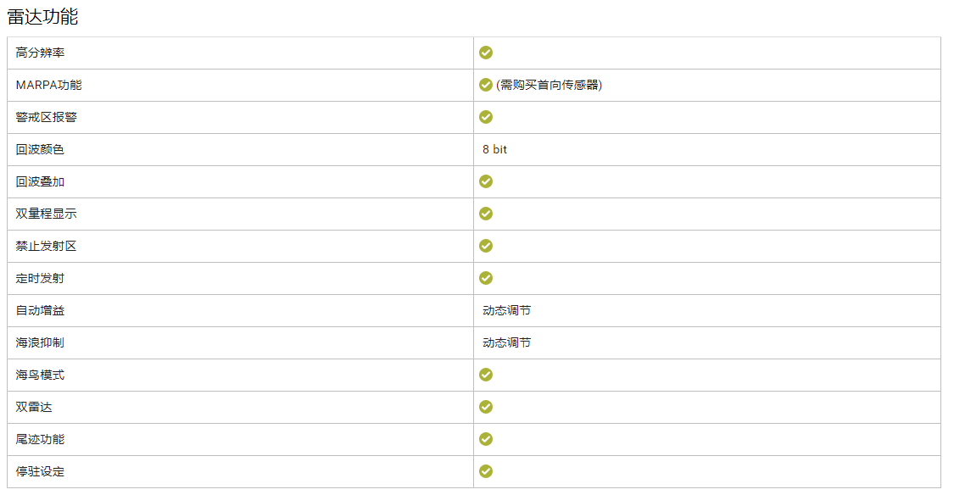Click the MARPA功能 checkmark icon
The image size is (954, 495).
click(486, 85)
